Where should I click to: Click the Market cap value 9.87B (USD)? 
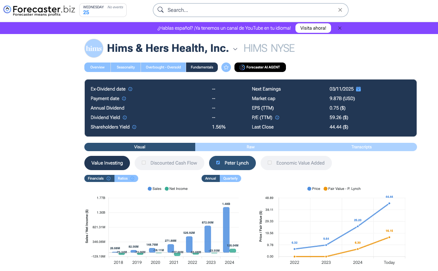[342, 99]
